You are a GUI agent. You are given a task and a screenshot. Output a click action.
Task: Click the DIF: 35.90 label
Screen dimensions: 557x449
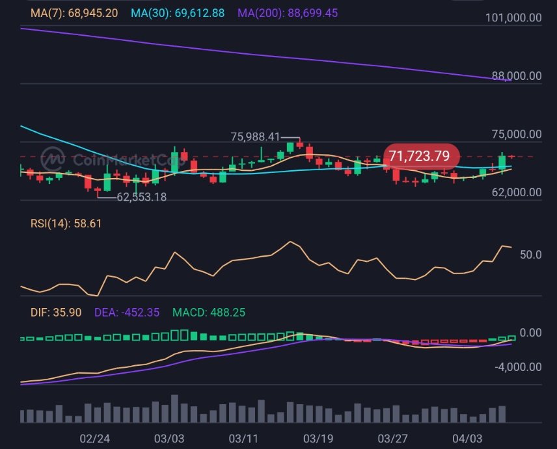pyautogui.click(x=56, y=313)
